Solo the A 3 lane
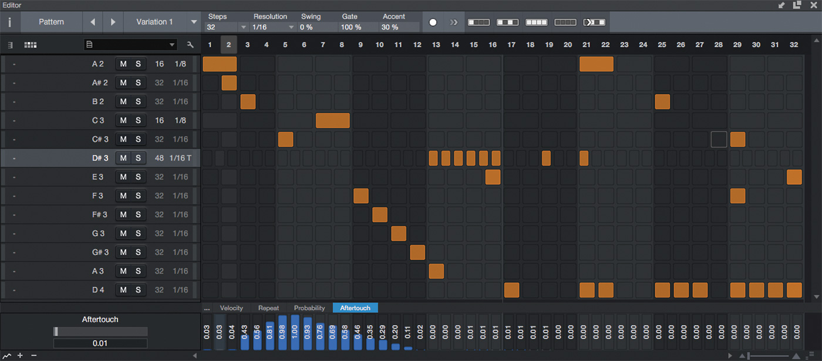The height and width of the screenshot is (361, 822). [138, 271]
